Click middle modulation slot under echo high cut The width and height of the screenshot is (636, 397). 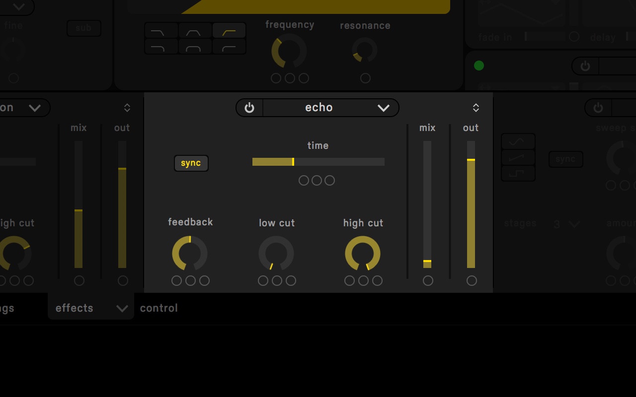[363, 281]
